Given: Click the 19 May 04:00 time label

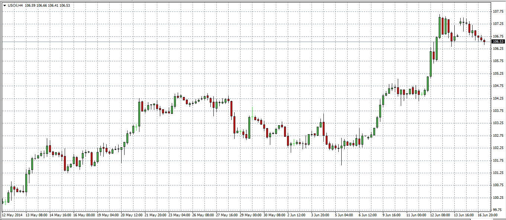Looking at the screenshot, I should [x=108, y=215].
